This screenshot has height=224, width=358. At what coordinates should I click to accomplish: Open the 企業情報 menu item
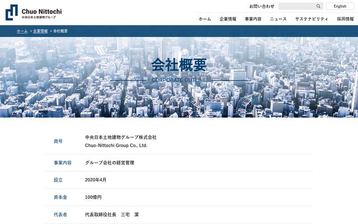(x=228, y=19)
